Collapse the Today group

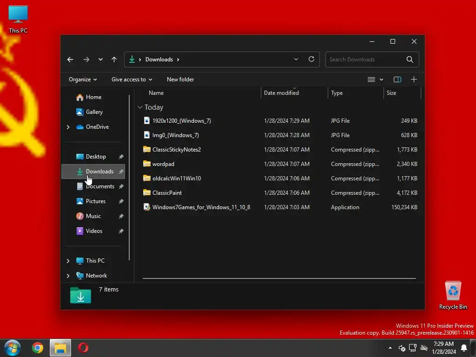(x=140, y=107)
